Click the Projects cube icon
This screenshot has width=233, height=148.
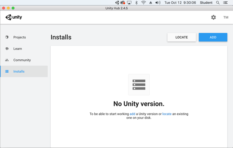tap(7, 37)
